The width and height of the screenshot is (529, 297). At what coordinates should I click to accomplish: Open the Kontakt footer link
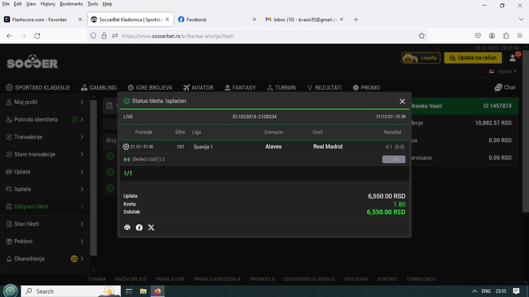click(387, 279)
